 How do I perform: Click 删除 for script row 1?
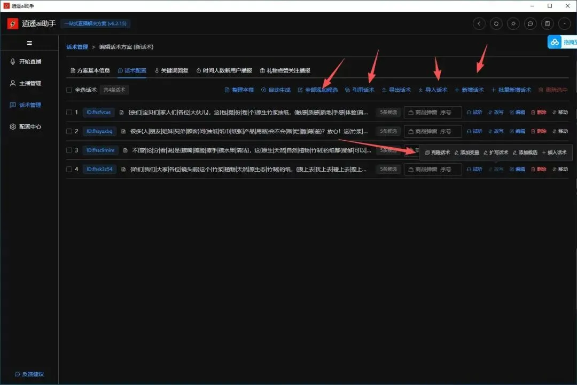click(x=539, y=112)
